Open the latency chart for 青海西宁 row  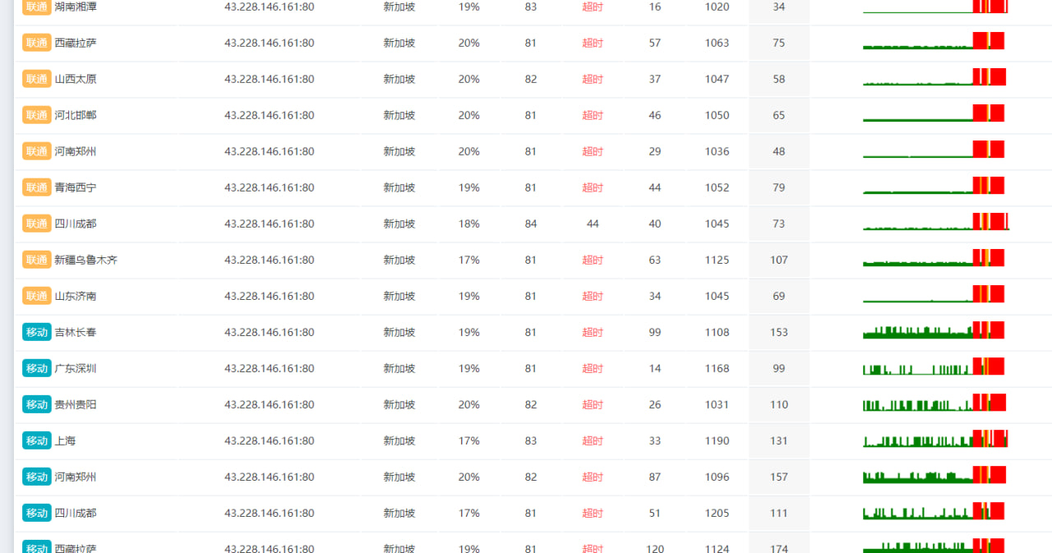coord(934,187)
